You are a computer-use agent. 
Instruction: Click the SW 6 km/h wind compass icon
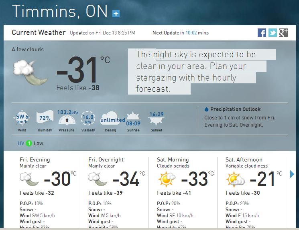pos(22,119)
